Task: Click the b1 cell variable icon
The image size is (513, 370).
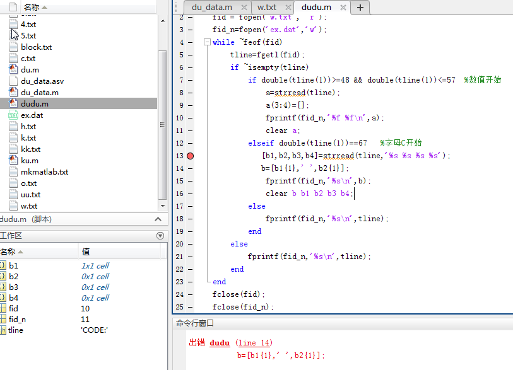Action: [3, 265]
